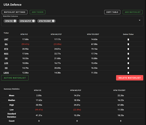The image size is (146, 125).
Task: Click the Standard Deviation row label
Action: pyautogui.click(x=12, y=115)
